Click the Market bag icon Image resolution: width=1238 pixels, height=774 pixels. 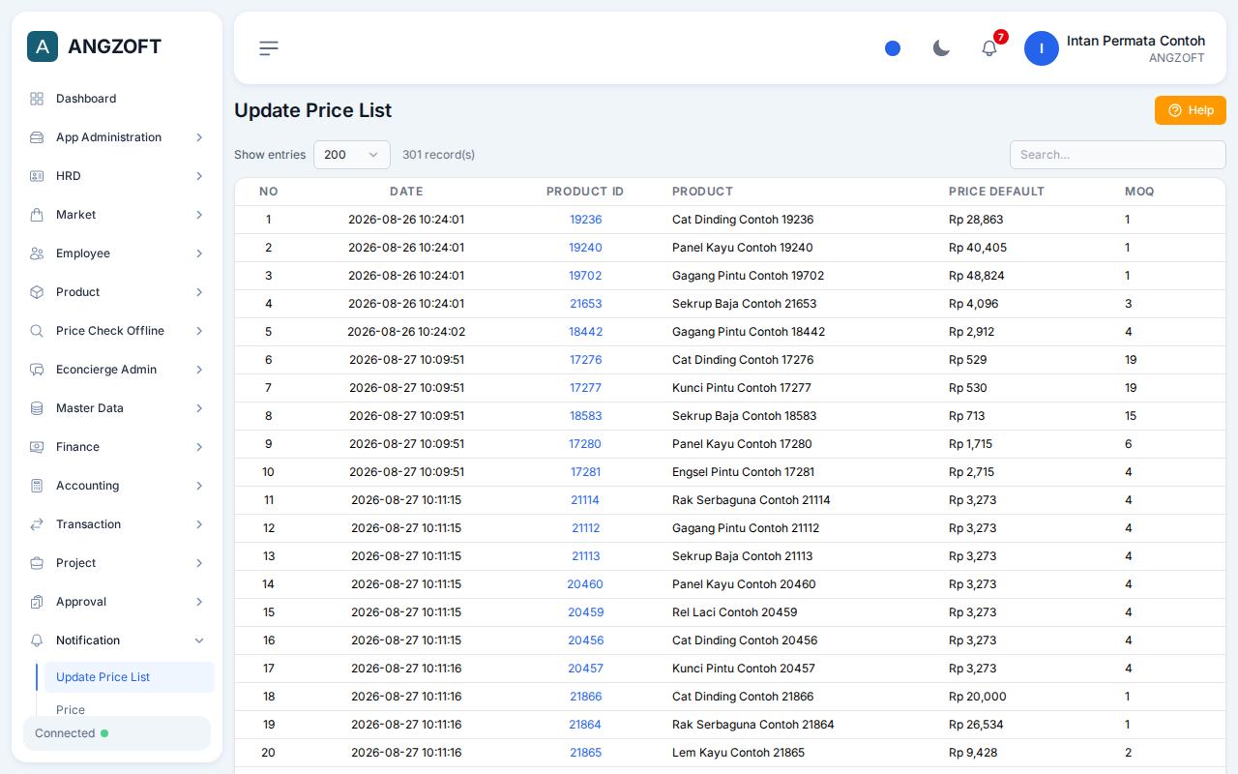[x=37, y=215]
